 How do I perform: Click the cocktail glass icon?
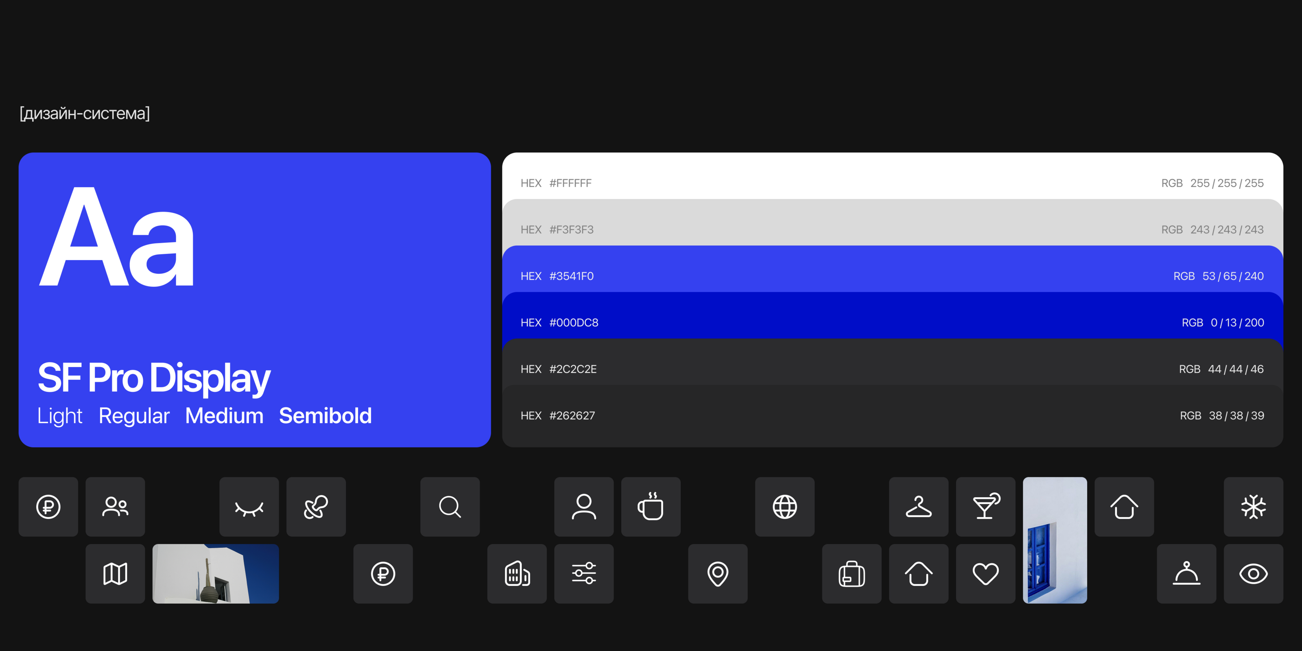coord(985,507)
